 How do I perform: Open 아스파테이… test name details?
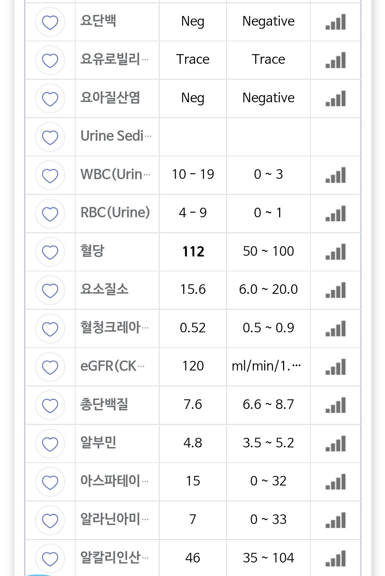pyautogui.click(x=114, y=481)
